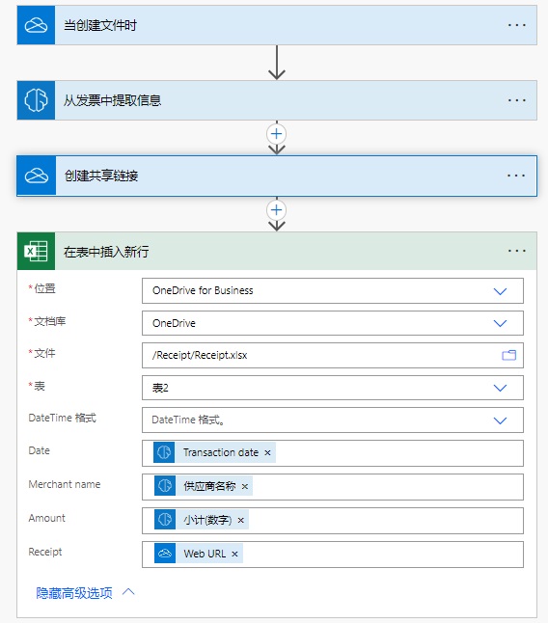Expand the 表 dropdown showing 表2
The width and height of the screenshot is (548, 623).
pyautogui.click(x=500, y=388)
